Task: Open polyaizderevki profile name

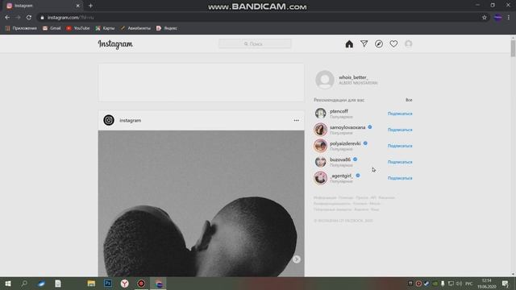Action: tap(345, 143)
